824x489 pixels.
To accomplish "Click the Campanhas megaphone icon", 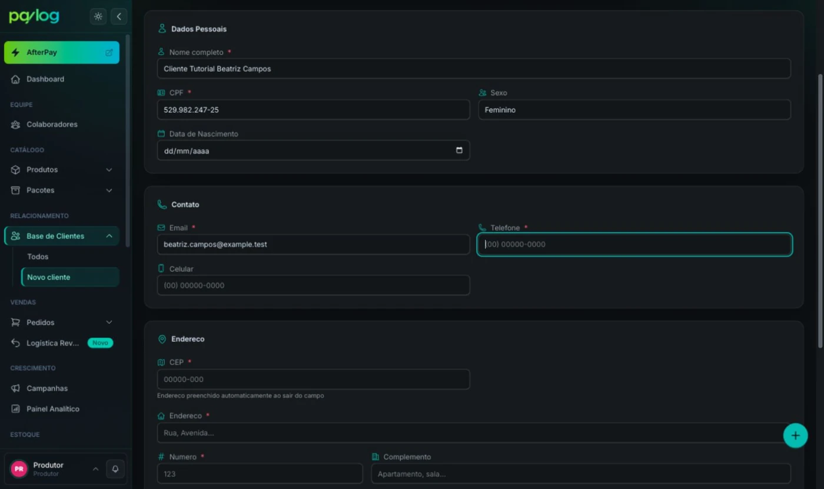I will tap(16, 388).
